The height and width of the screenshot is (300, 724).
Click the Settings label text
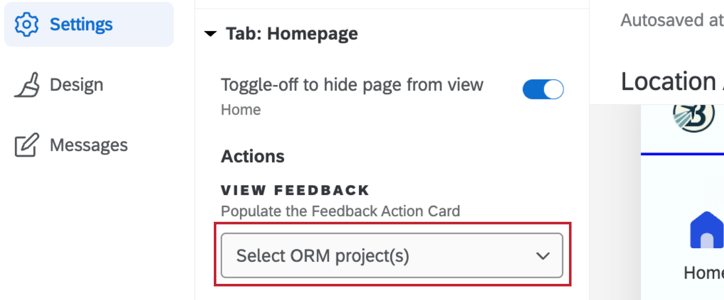point(80,25)
